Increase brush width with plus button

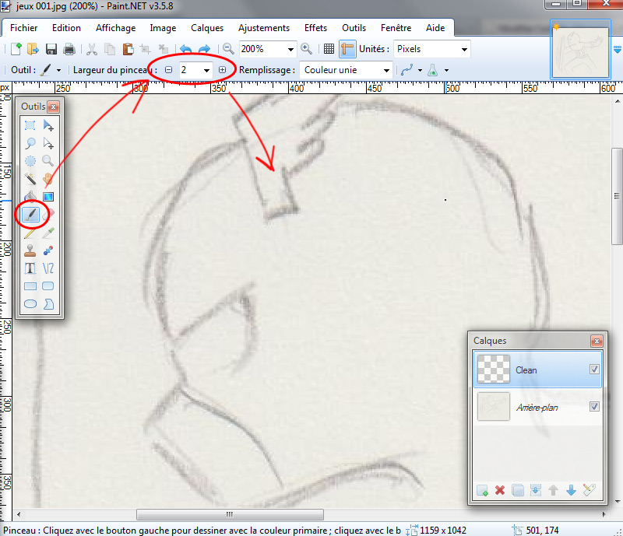tap(222, 70)
